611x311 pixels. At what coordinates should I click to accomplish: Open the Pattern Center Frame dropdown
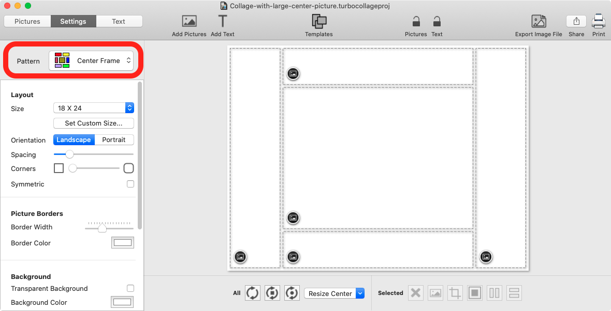(x=91, y=60)
